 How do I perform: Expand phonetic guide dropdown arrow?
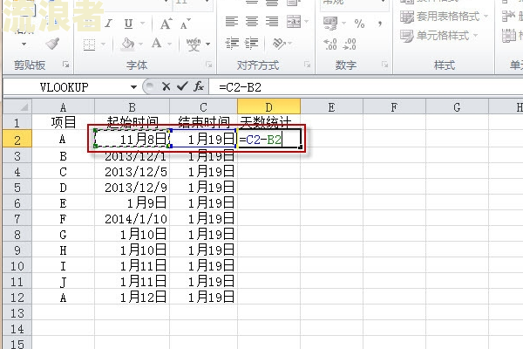coord(207,44)
